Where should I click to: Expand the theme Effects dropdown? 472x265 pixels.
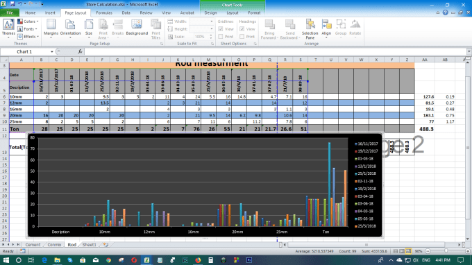28,37
